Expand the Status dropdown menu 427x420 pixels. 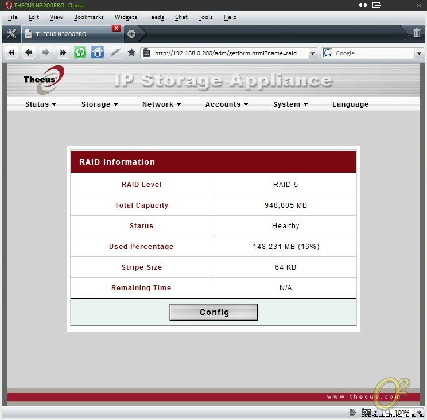tap(41, 104)
